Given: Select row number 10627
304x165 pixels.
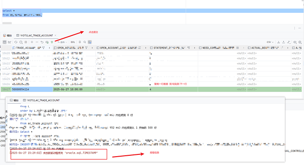Looking at the screenshot, I should 6,89.
